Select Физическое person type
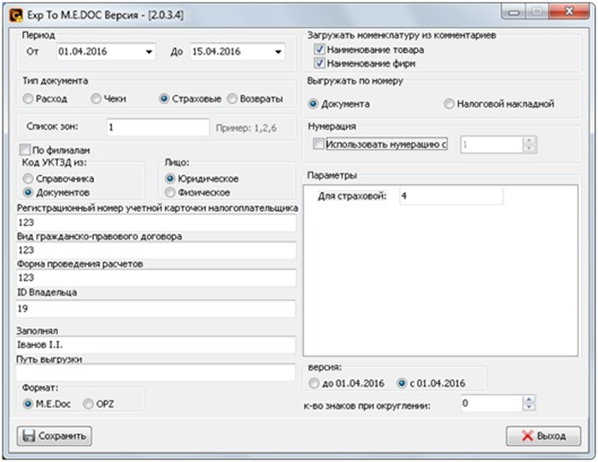The width and height of the screenshot is (598, 462). tap(171, 192)
